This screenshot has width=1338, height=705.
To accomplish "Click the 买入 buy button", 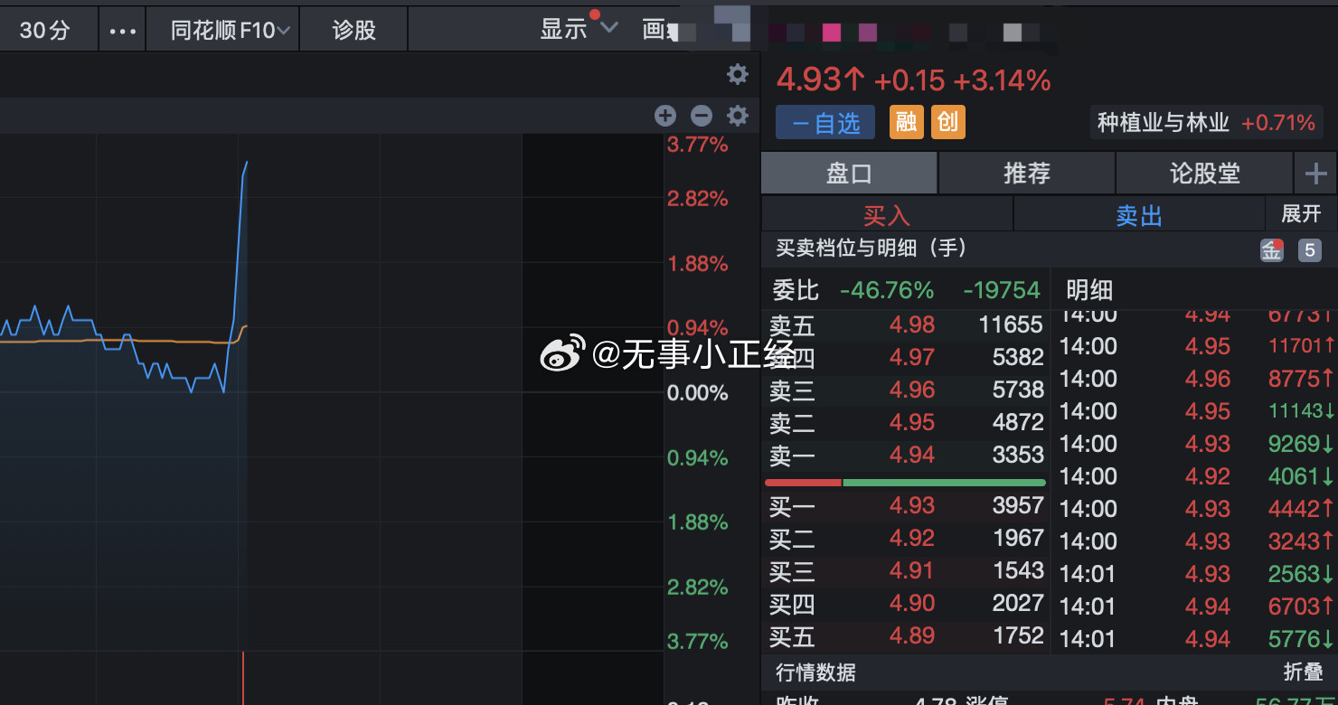I will (887, 215).
